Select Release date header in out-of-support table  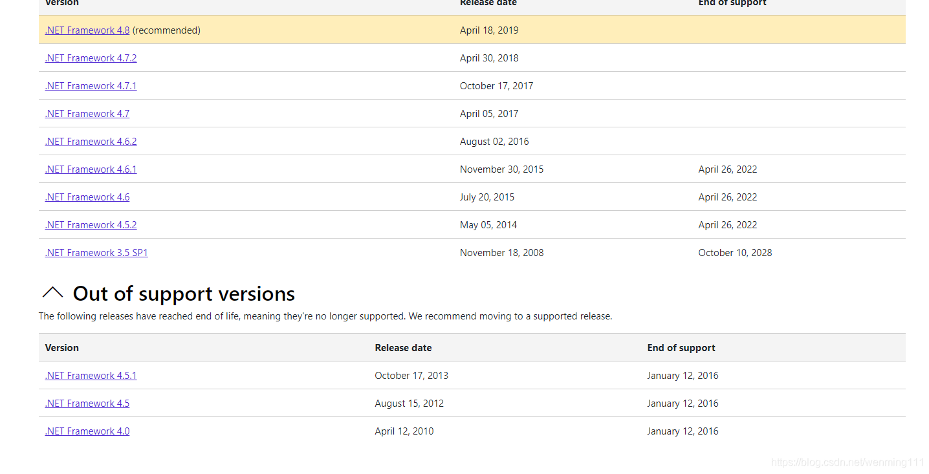404,348
